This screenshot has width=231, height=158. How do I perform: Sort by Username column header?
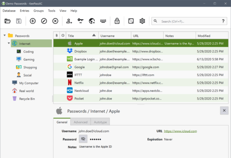(x=115, y=35)
